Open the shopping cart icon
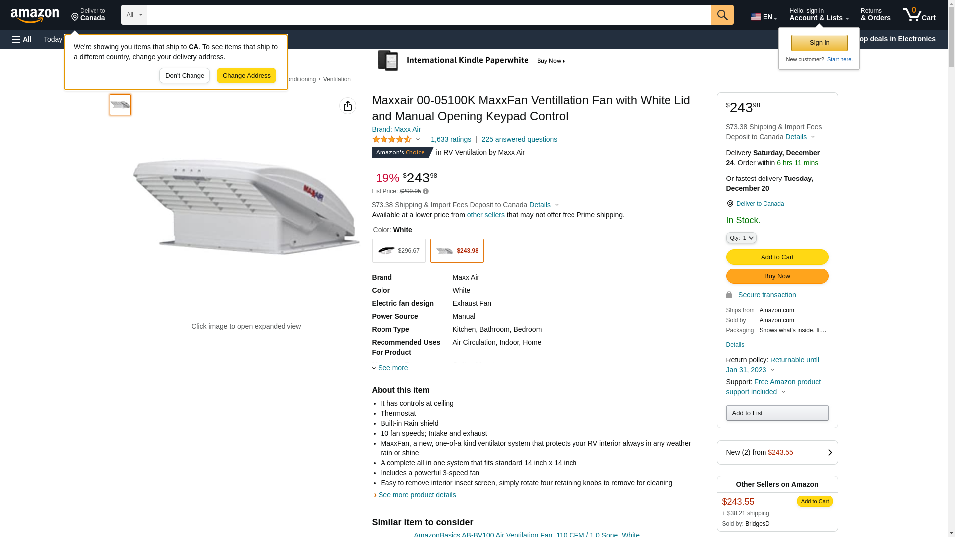The height and width of the screenshot is (537, 955). (918, 15)
